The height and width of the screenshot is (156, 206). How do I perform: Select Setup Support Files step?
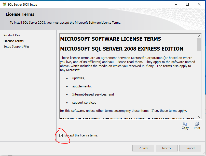[x=16, y=46]
